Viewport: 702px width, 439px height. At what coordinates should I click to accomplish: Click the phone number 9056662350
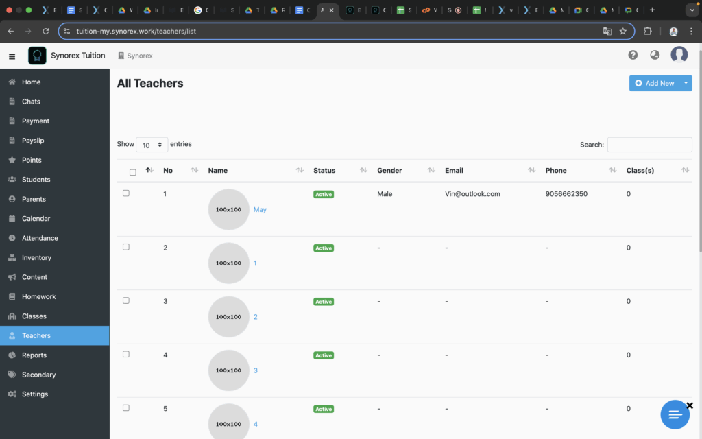(566, 194)
